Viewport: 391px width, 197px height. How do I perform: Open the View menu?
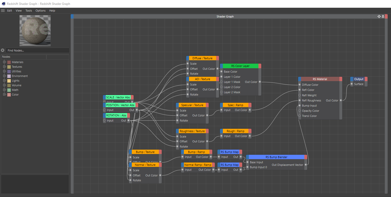[x=19, y=11]
